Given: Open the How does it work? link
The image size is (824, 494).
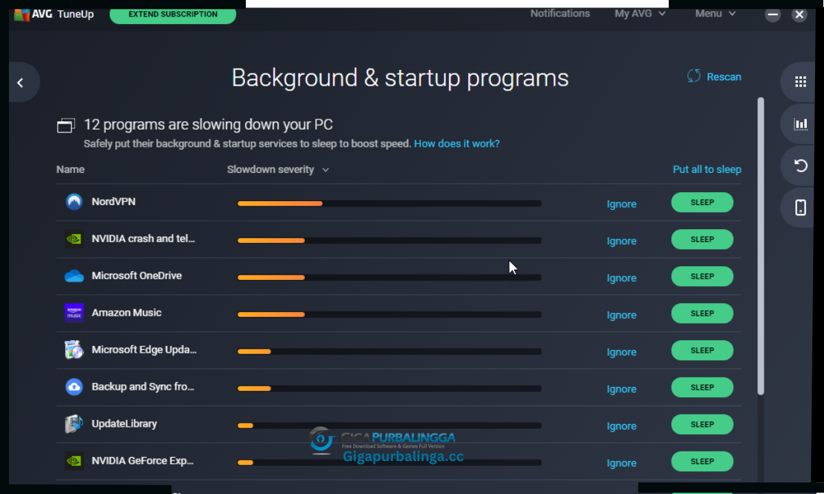Looking at the screenshot, I should (x=457, y=144).
